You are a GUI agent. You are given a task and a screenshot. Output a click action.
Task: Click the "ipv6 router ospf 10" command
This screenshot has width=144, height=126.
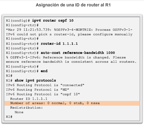53,21
